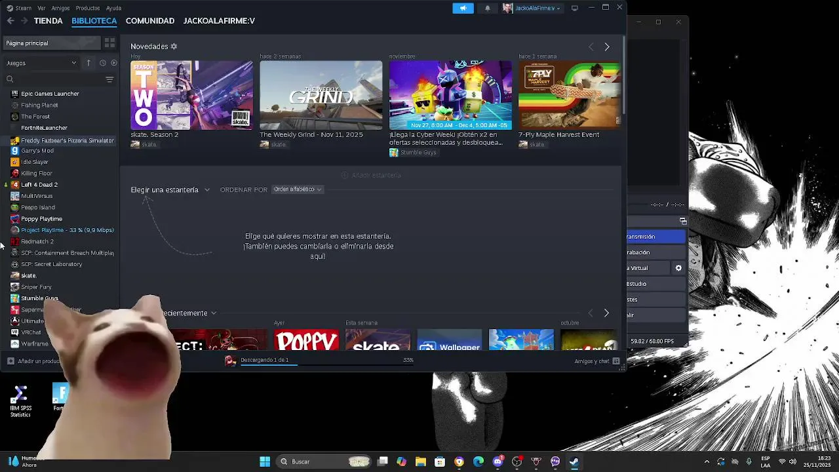Open 7-Ply Maple Harvest Event thumbnail

(569, 95)
